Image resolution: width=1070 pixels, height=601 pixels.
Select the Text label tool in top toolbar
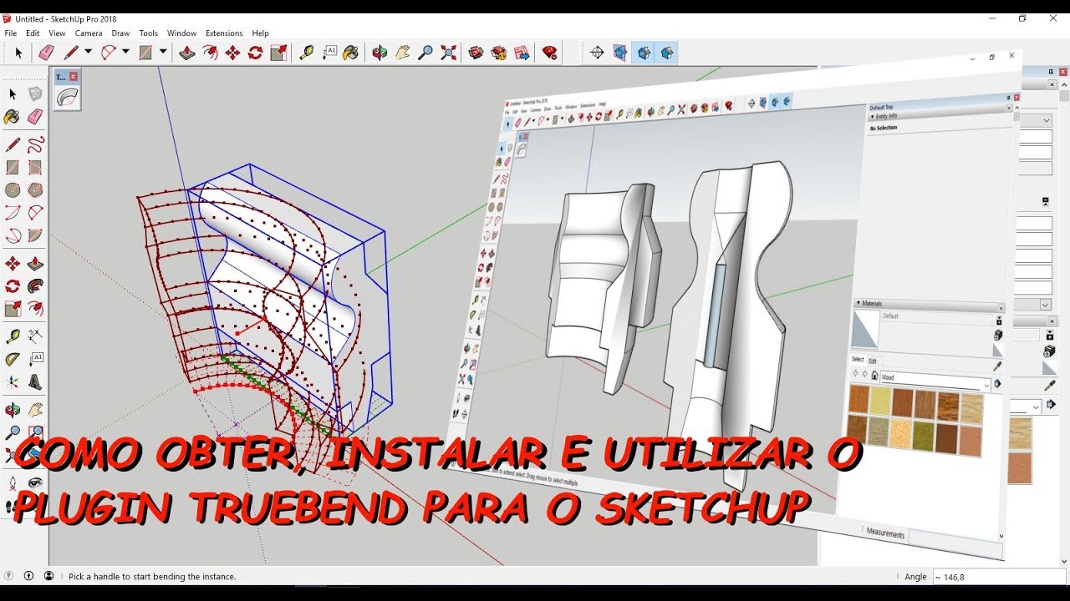coord(329,53)
